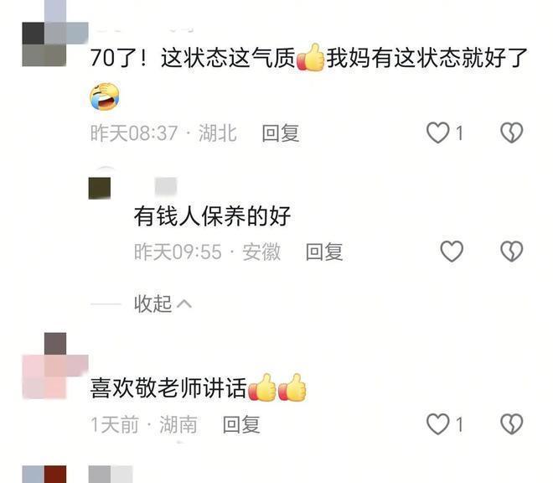This screenshot has height=483, width=553.
Task: Collapse replies via 收起 chevron
Action: pyautogui.click(x=163, y=304)
